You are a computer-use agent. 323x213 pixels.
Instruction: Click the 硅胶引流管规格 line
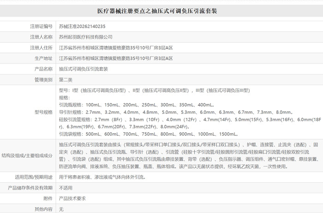pos(190,123)
